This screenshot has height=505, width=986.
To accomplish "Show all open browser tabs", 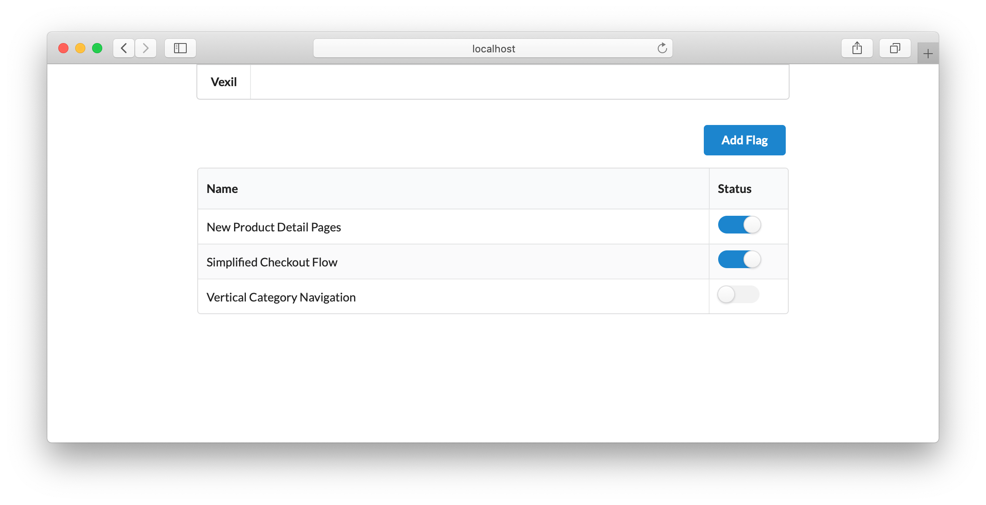I will tap(895, 48).
